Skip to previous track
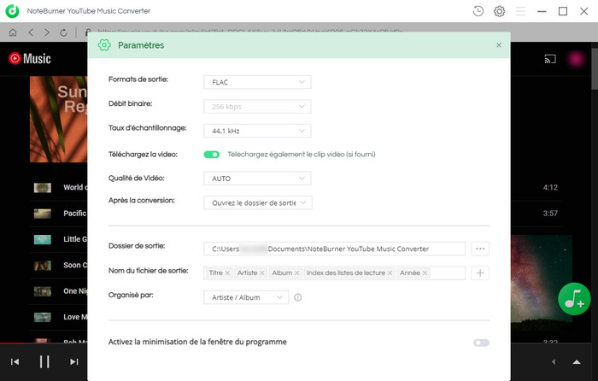The height and width of the screenshot is (381, 598). 15,361
